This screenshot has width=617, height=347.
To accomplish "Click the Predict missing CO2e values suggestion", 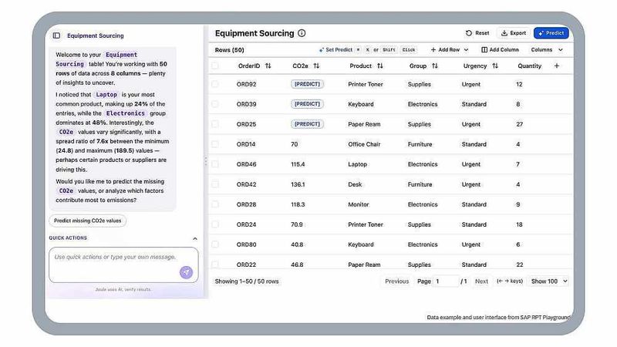I will 87,221.
